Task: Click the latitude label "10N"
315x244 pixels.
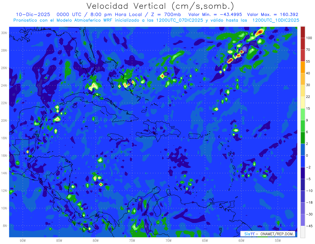Action: tap(4, 208)
